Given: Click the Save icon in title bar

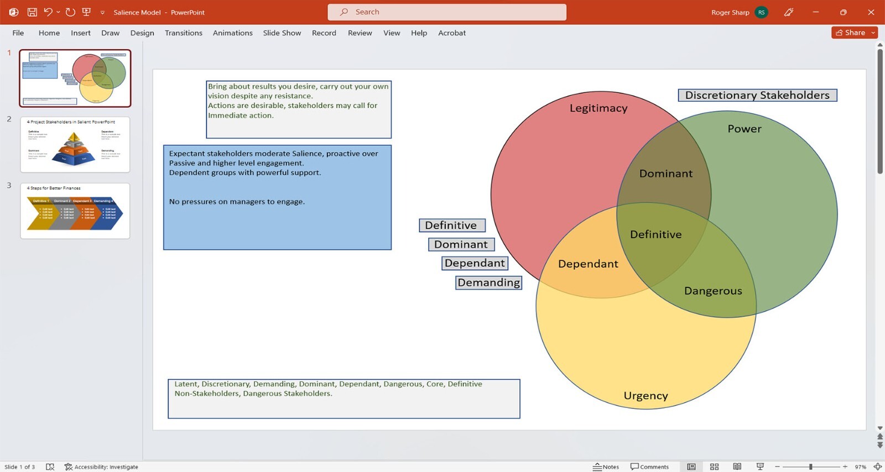Looking at the screenshot, I should (x=32, y=12).
